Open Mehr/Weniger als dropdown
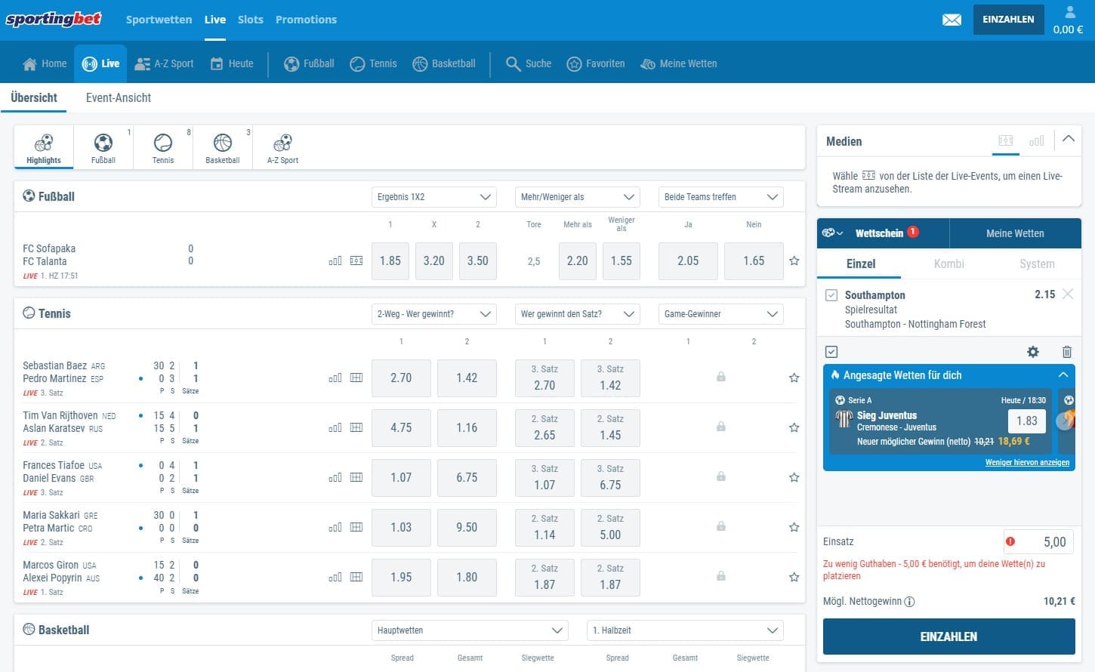 click(578, 197)
